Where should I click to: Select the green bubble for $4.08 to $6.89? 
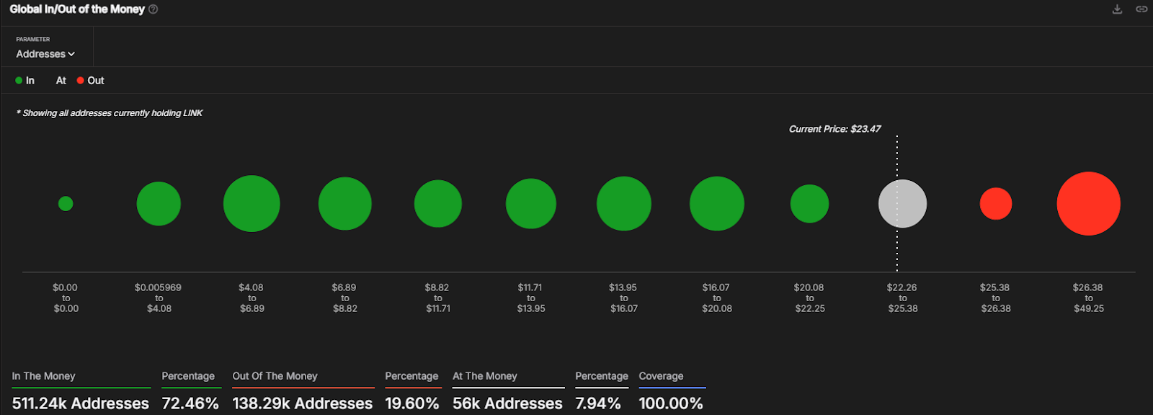tap(251, 204)
